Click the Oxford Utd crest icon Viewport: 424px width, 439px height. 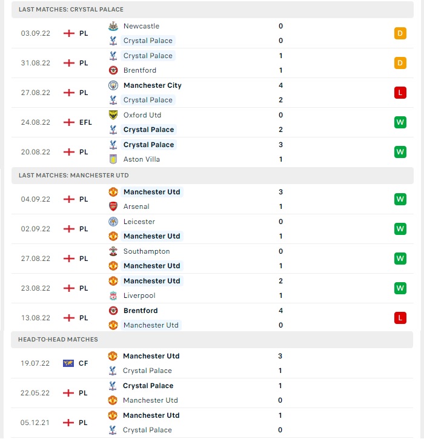point(113,115)
